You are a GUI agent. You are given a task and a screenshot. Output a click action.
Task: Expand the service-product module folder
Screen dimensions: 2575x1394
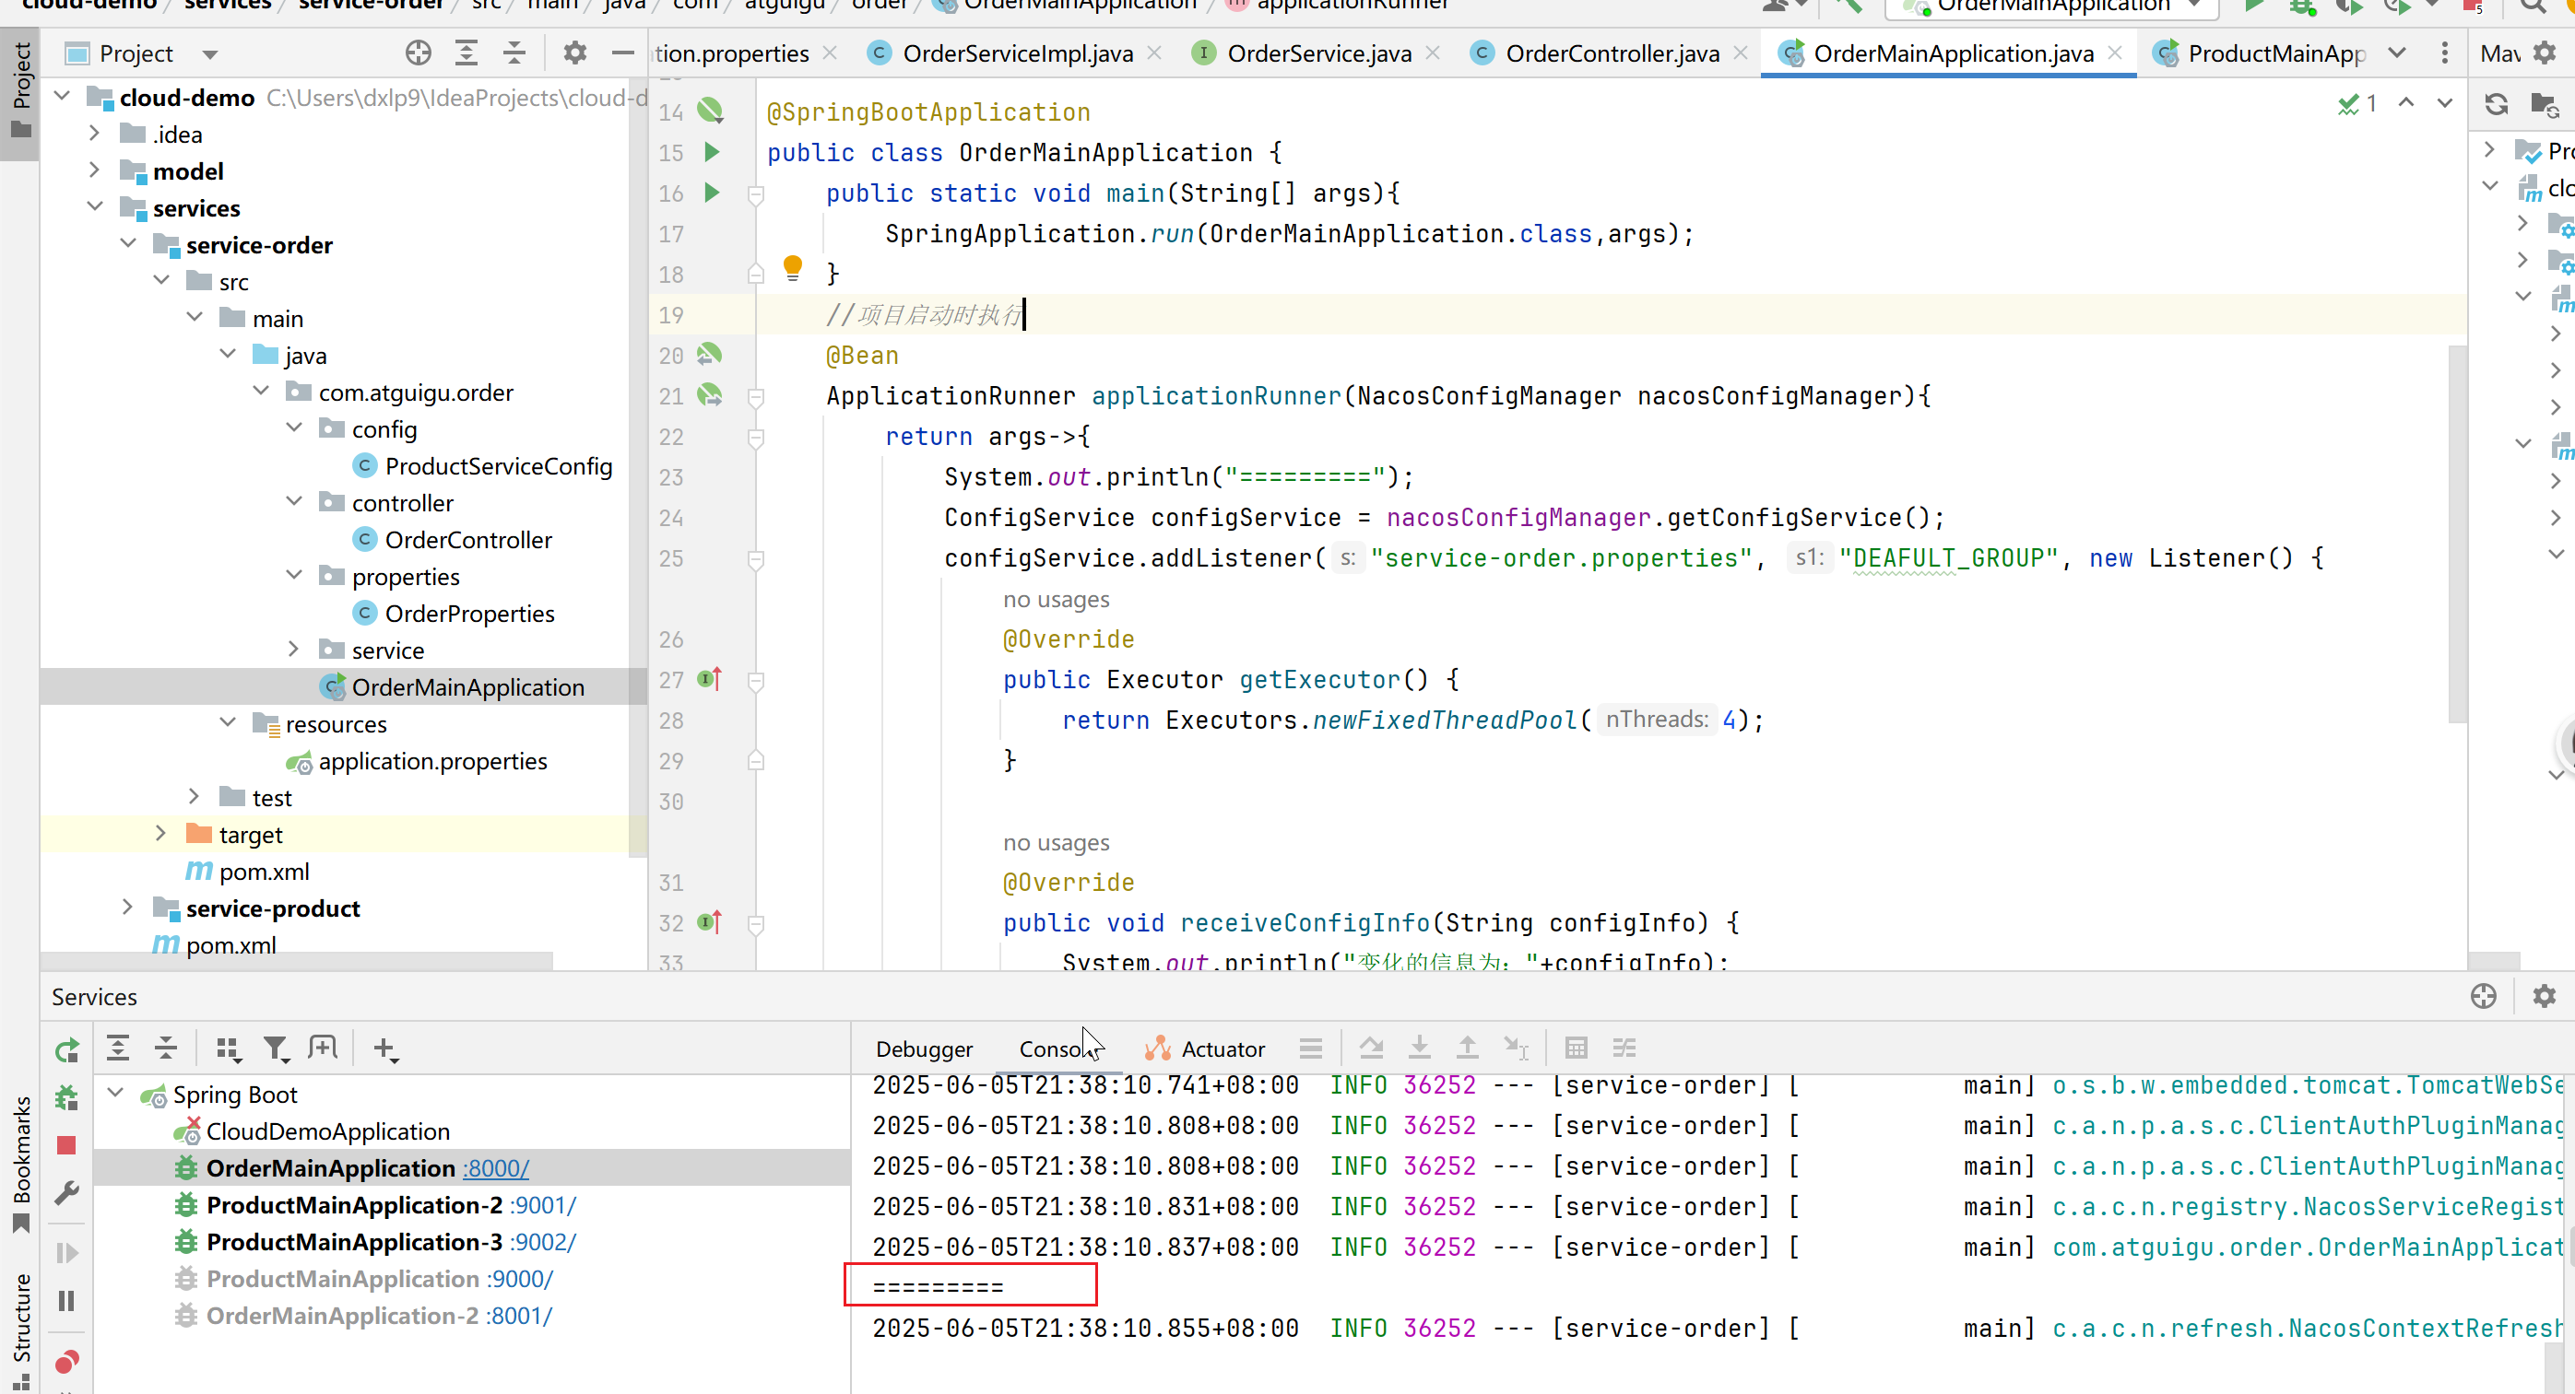pyautogui.click(x=127, y=908)
